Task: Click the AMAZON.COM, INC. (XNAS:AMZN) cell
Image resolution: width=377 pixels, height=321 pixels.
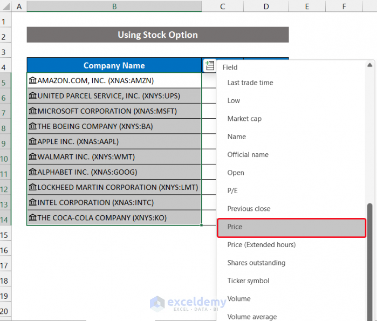Action: point(114,80)
